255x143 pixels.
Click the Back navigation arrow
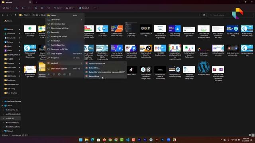pos(3,15)
